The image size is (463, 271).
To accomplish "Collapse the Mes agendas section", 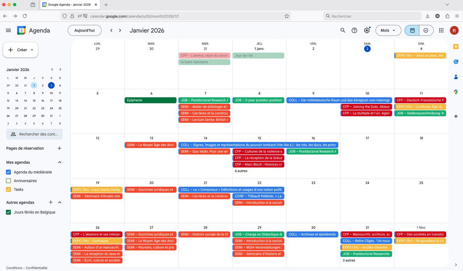I will click(59, 162).
